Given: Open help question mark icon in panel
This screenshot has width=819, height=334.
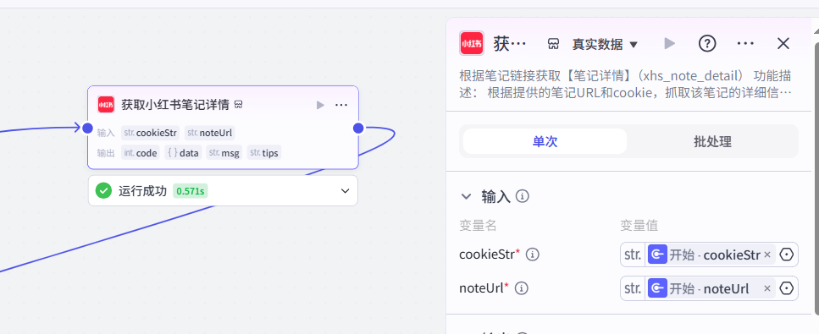Looking at the screenshot, I should tap(707, 44).
